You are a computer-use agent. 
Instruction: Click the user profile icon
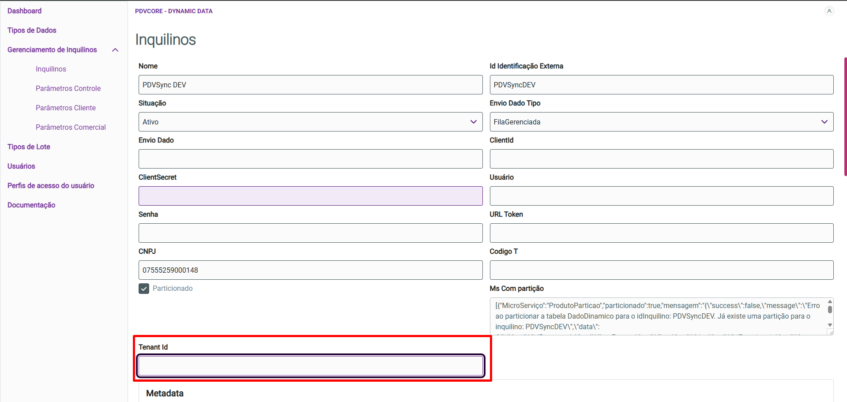click(829, 11)
